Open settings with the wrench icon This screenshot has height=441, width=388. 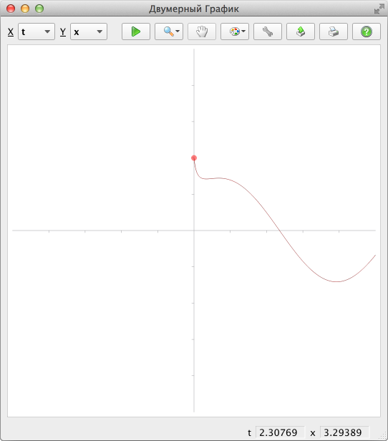click(x=268, y=31)
